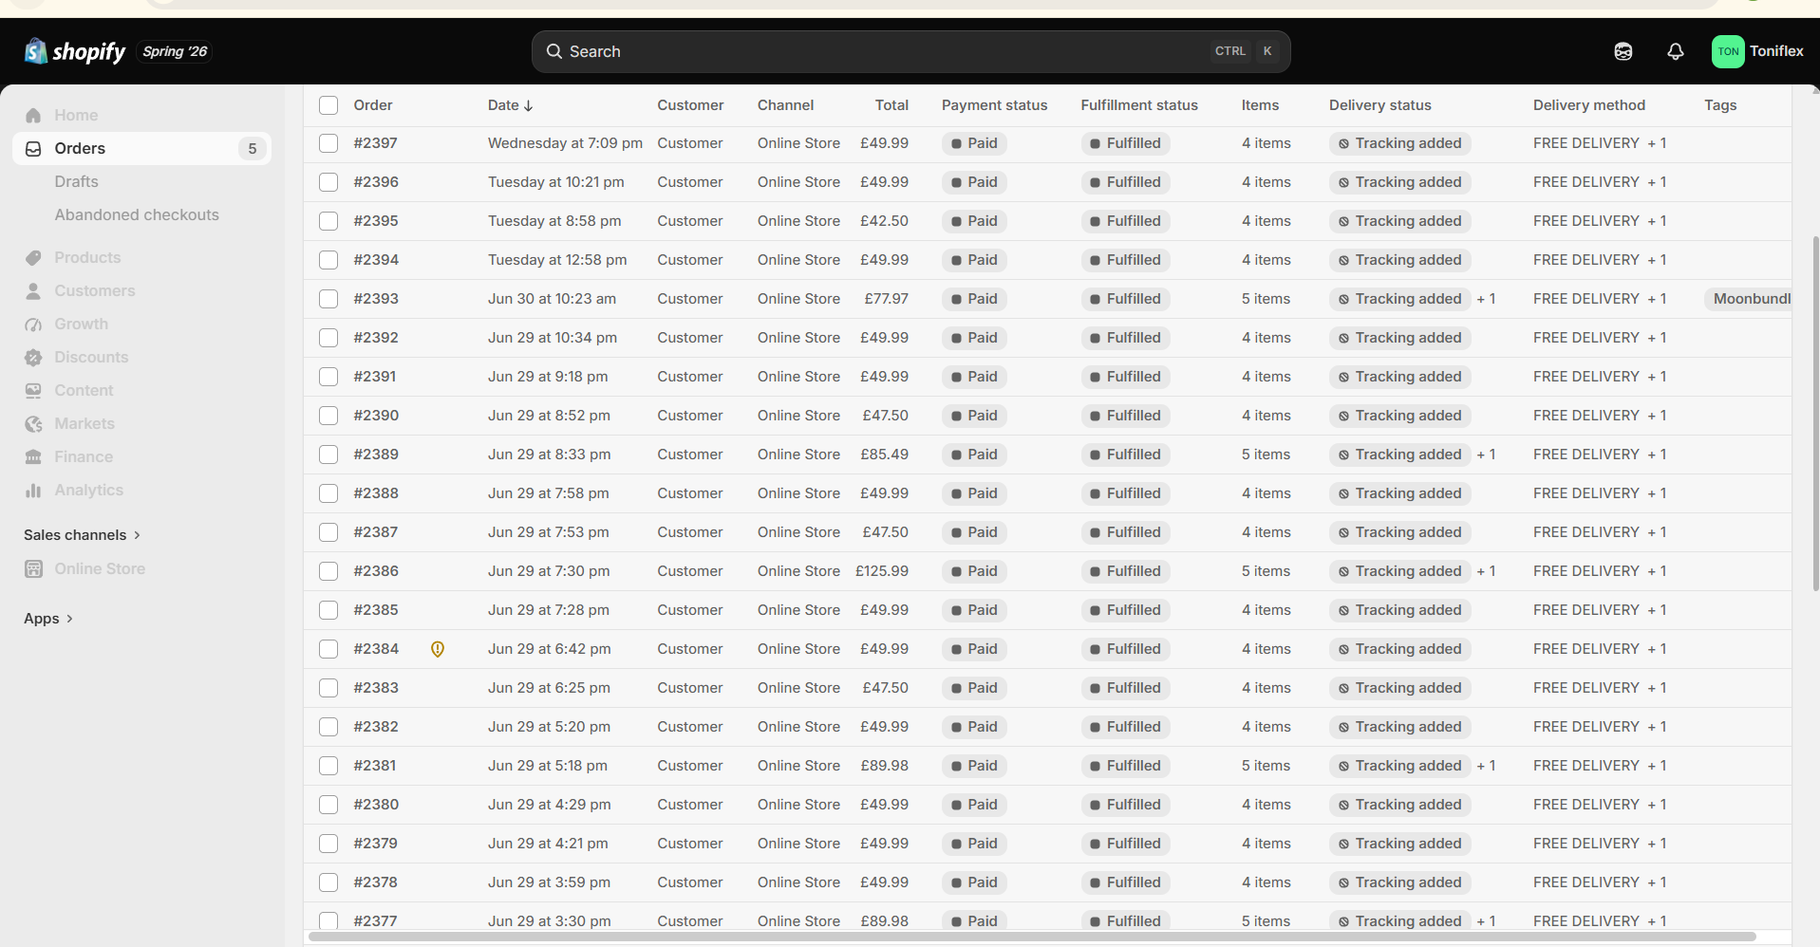Click '5 items' on order #2377
This screenshot has width=1820, height=947.
click(x=1266, y=921)
